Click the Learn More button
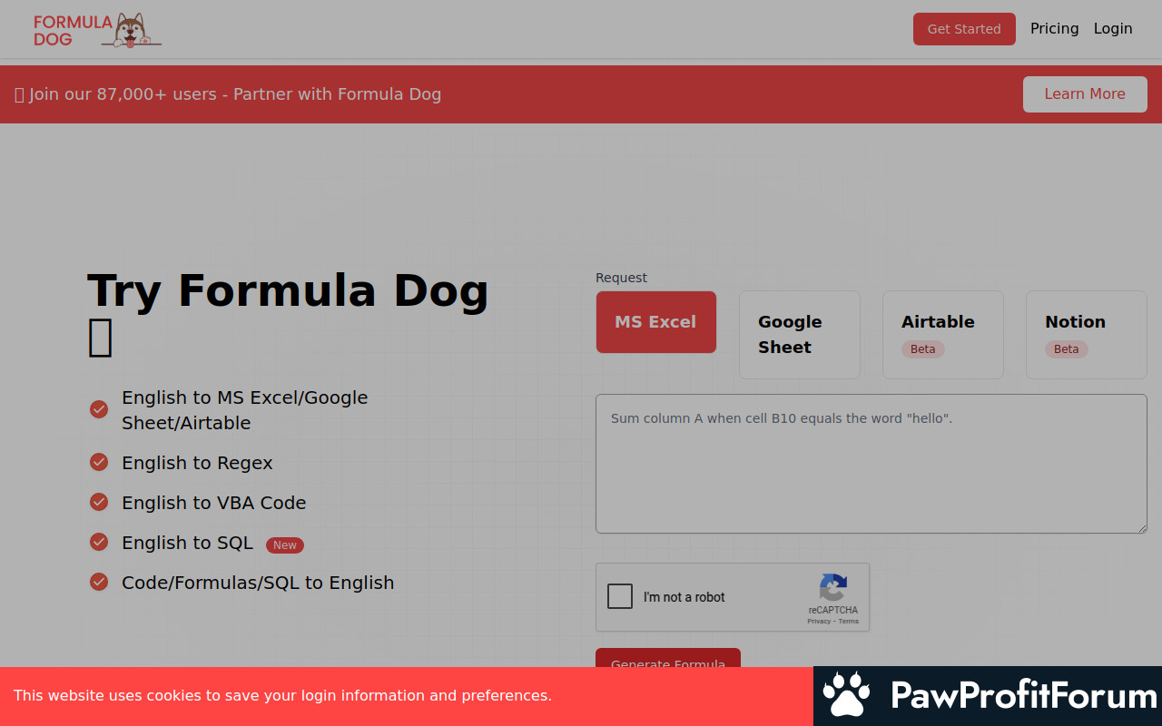1162x726 pixels. coord(1084,94)
